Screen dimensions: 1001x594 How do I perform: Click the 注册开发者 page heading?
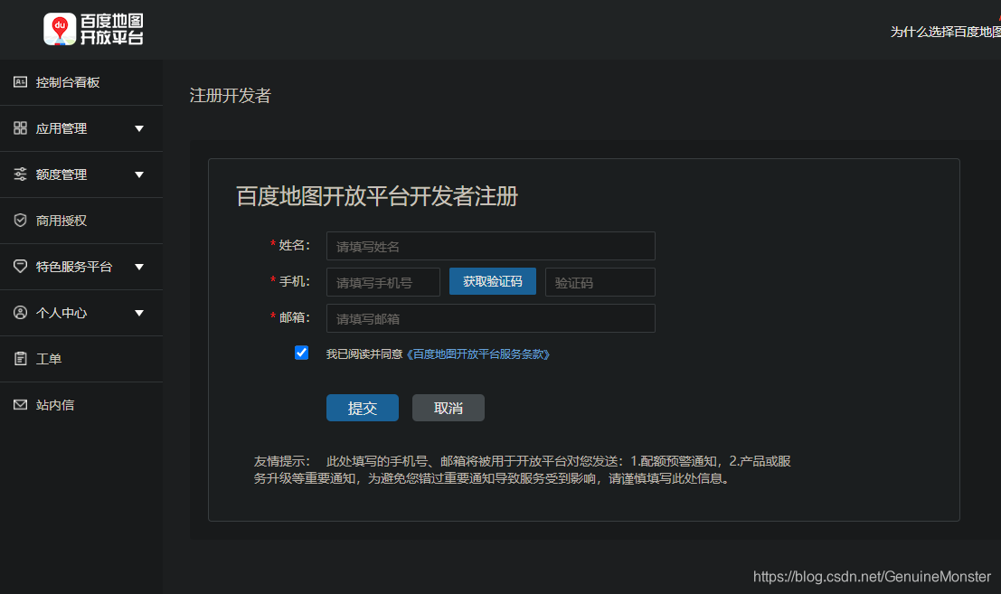(x=231, y=96)
